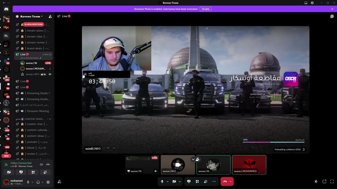Go back using the title bar arrow

(x=4, y=3)
